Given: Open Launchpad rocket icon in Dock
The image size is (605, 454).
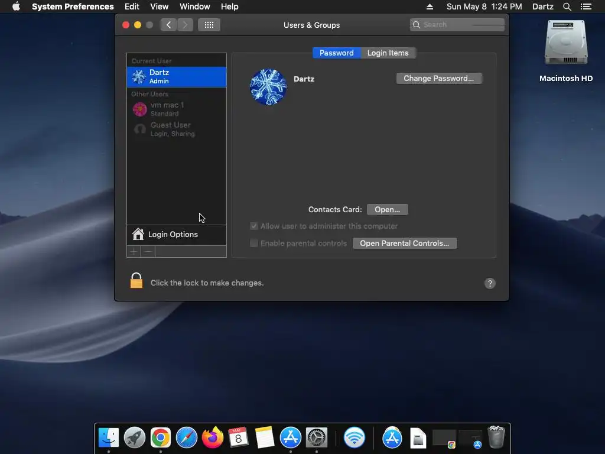Looking at the screenshot, I should [x=134, y=438].
